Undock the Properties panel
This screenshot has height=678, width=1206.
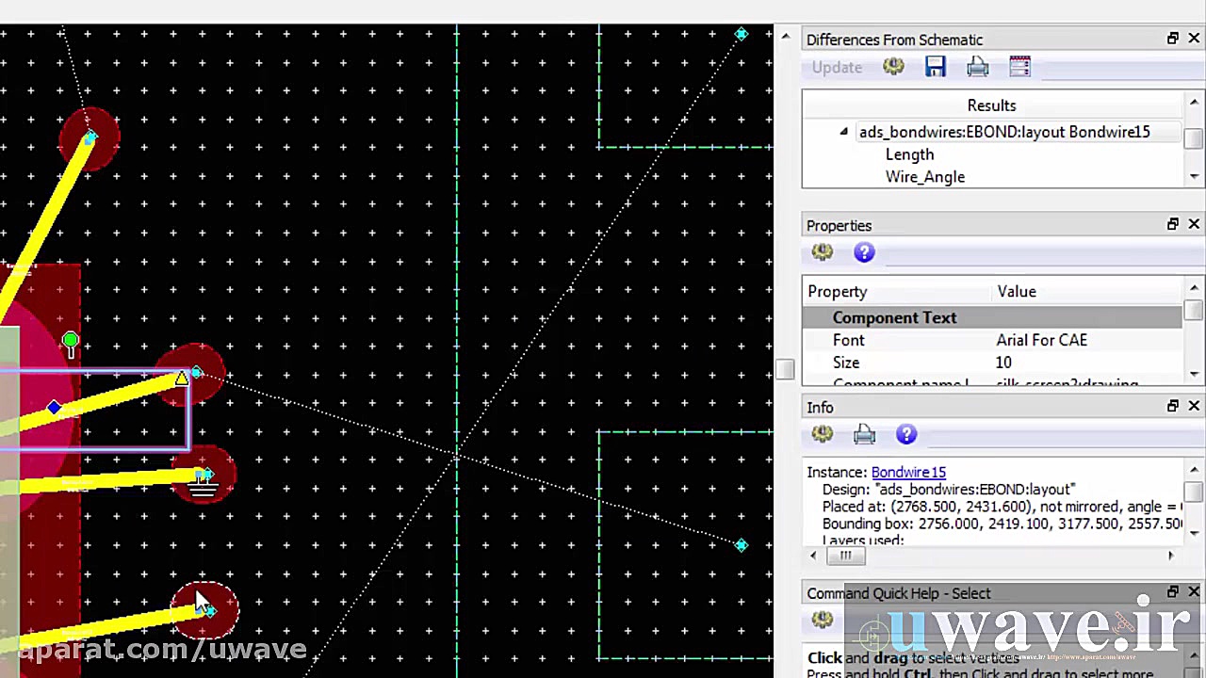tap(1173, 224)
